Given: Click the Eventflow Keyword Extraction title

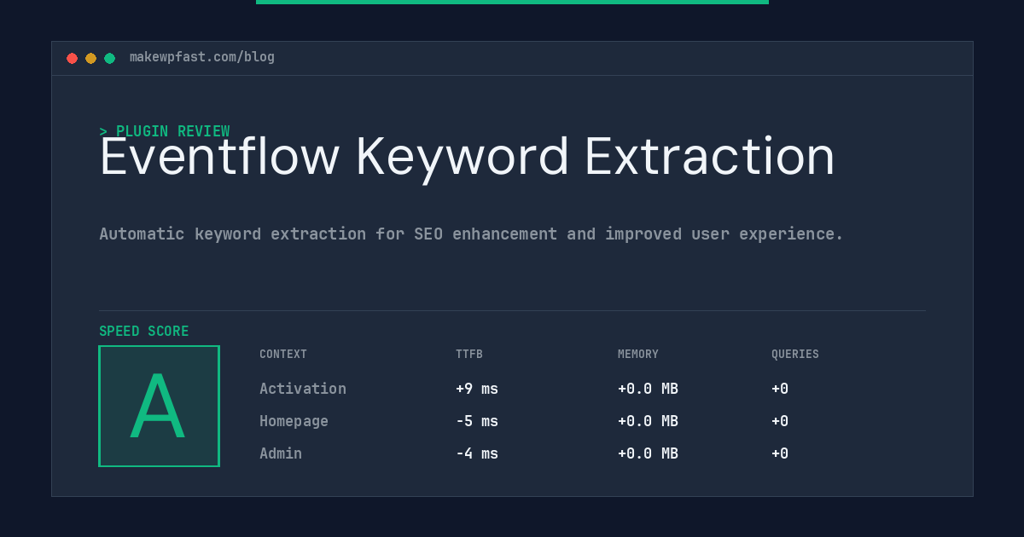Looking at the screenshot, I should pyautogui.click(x=467, y=158).
